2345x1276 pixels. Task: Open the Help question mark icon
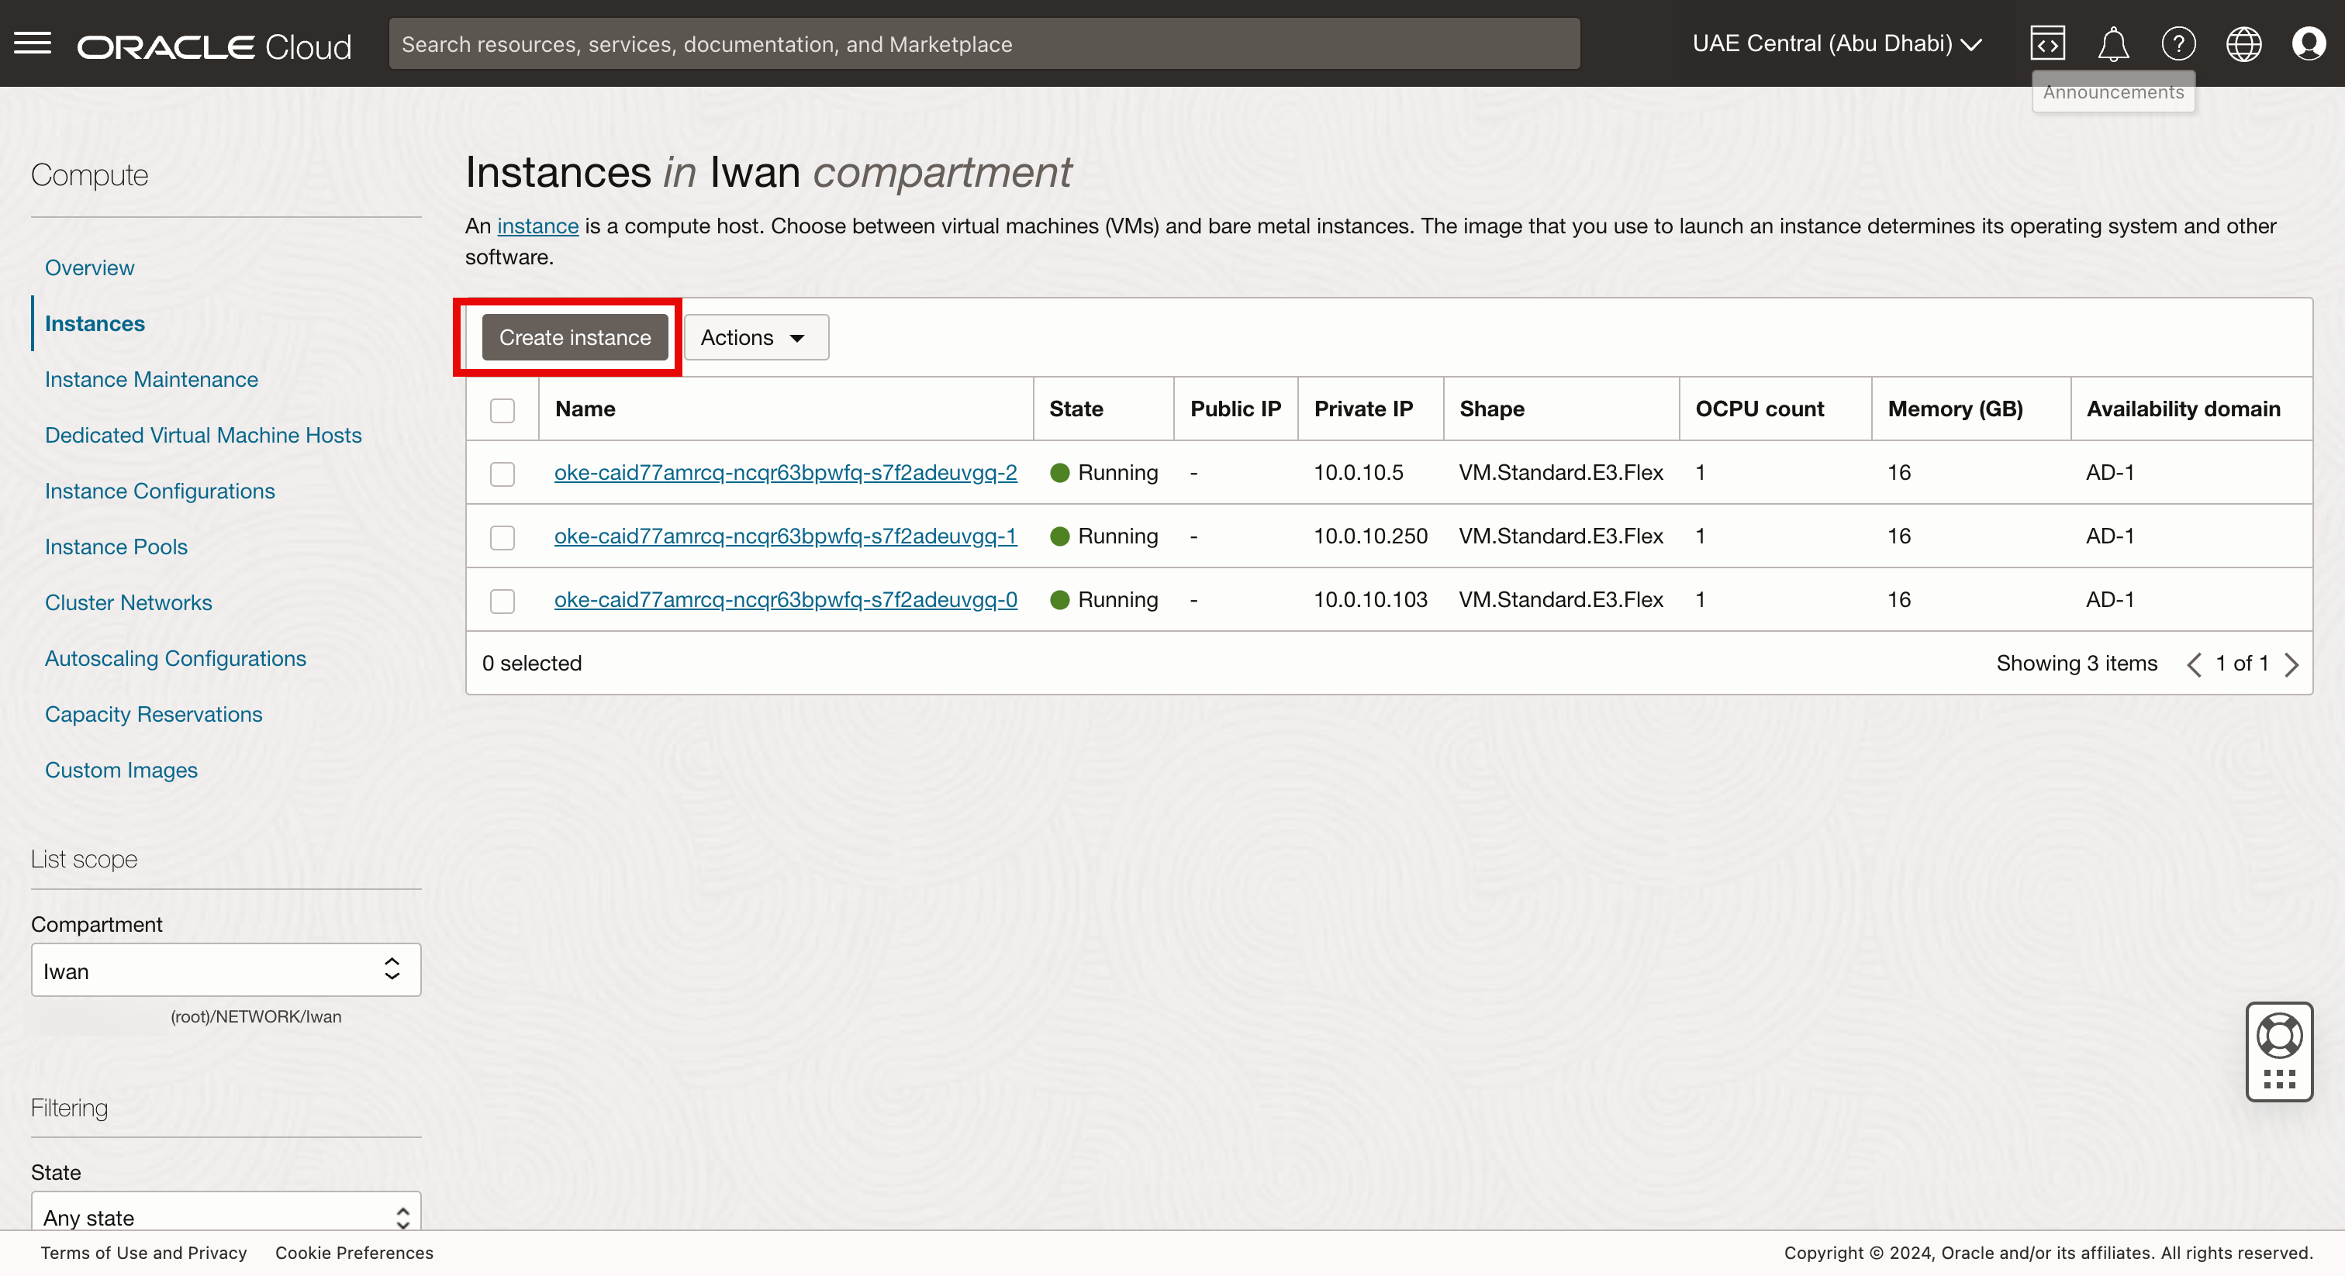click(x=2178, y=43)
